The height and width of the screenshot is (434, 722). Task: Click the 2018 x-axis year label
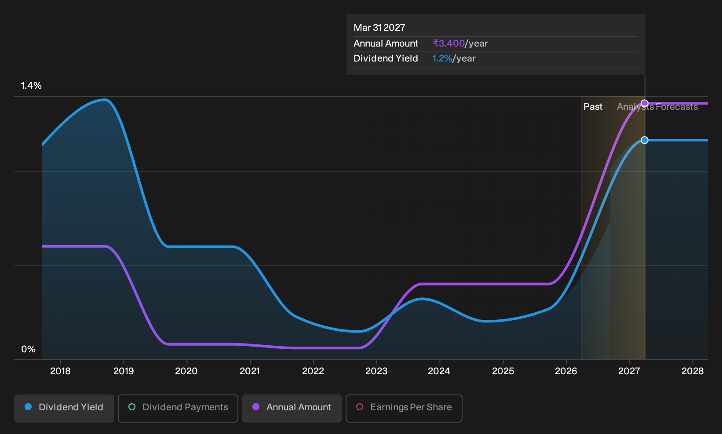[x=60, y=371]
